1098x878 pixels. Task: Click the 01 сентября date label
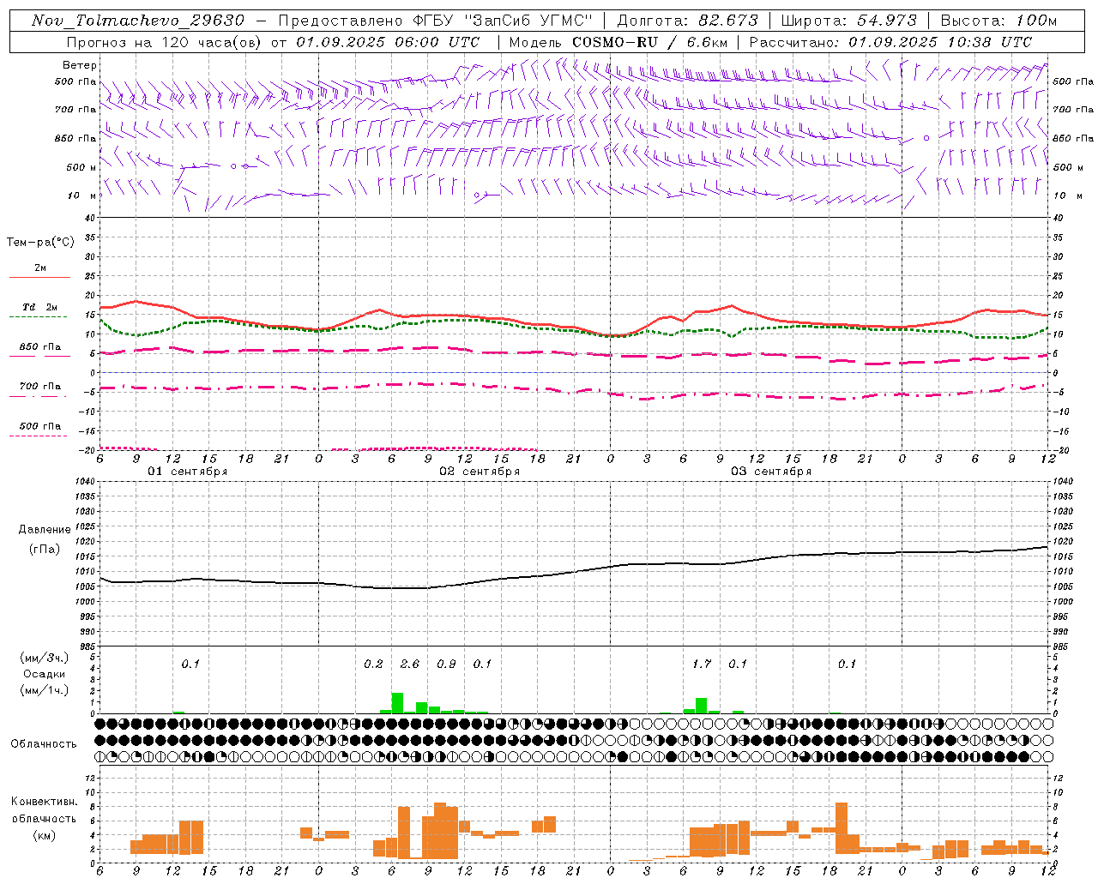(187, 472)
